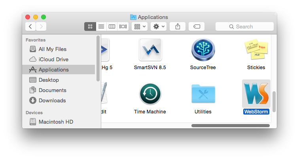299x160 pixels.
Task: Click the highlighted WebStorm label
Action: point(256,112)
